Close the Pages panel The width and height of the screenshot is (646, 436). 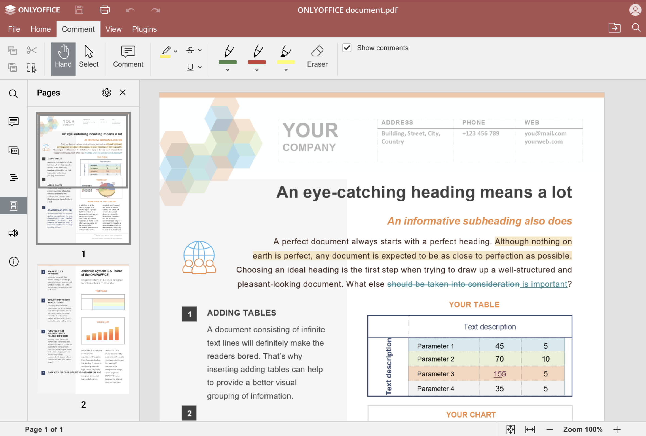point(123,92)
